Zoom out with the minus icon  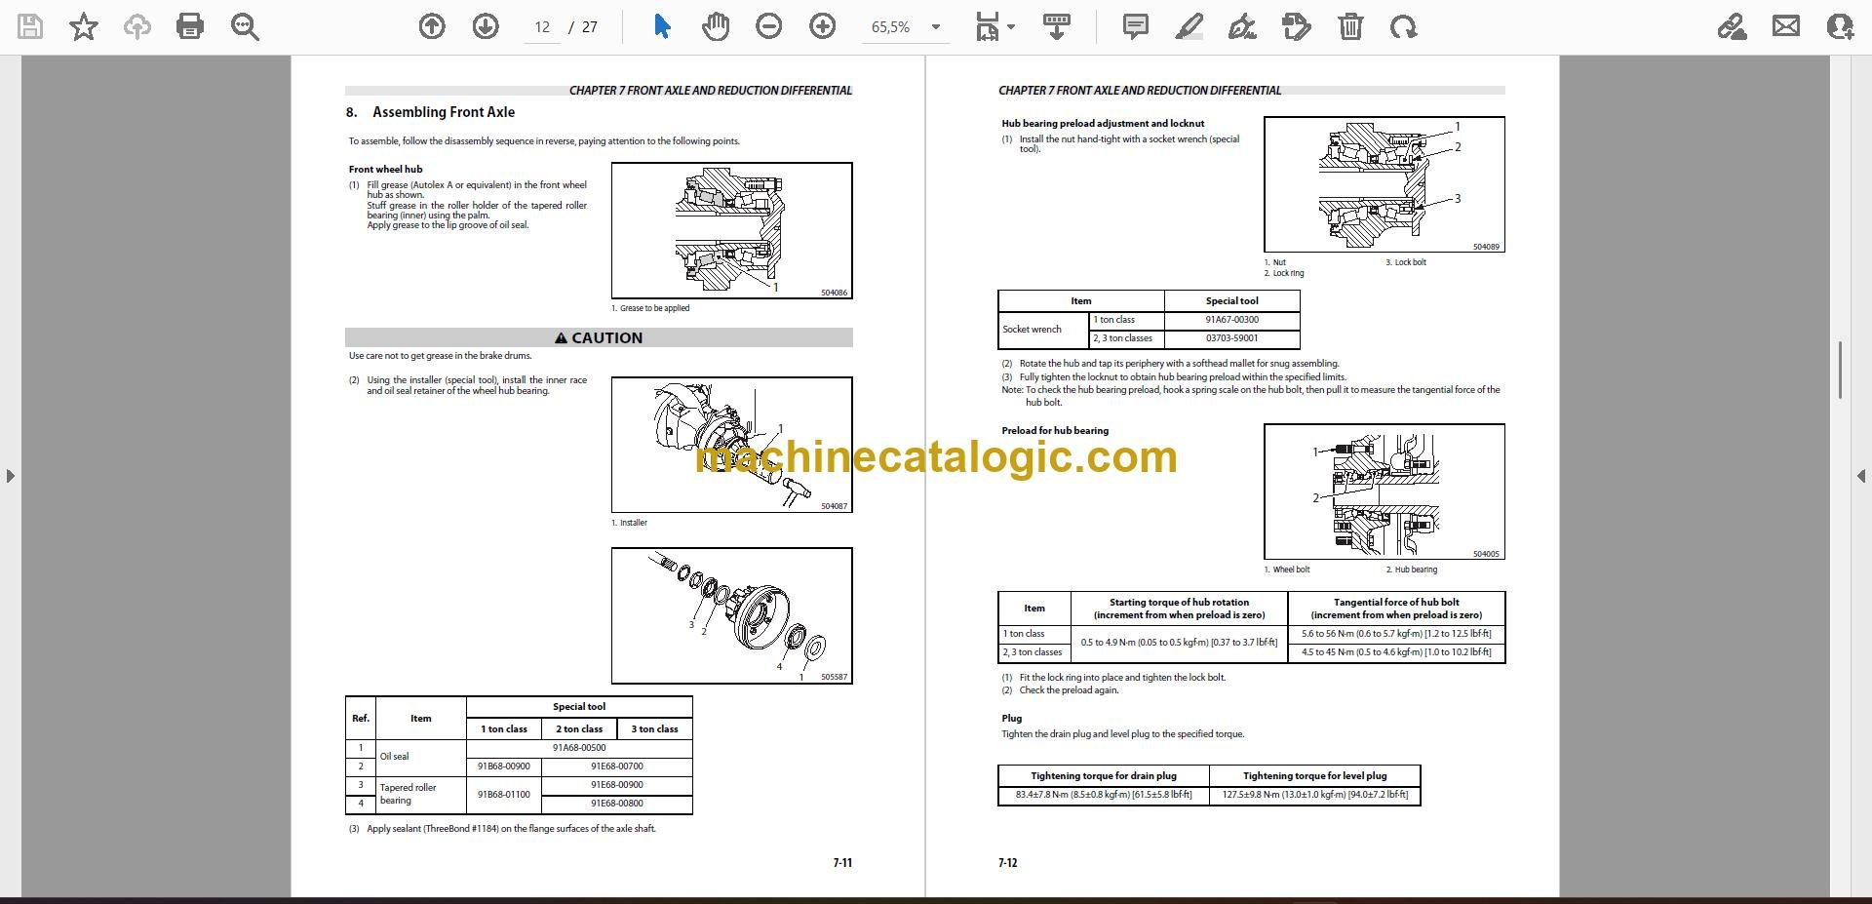(769, 26)
